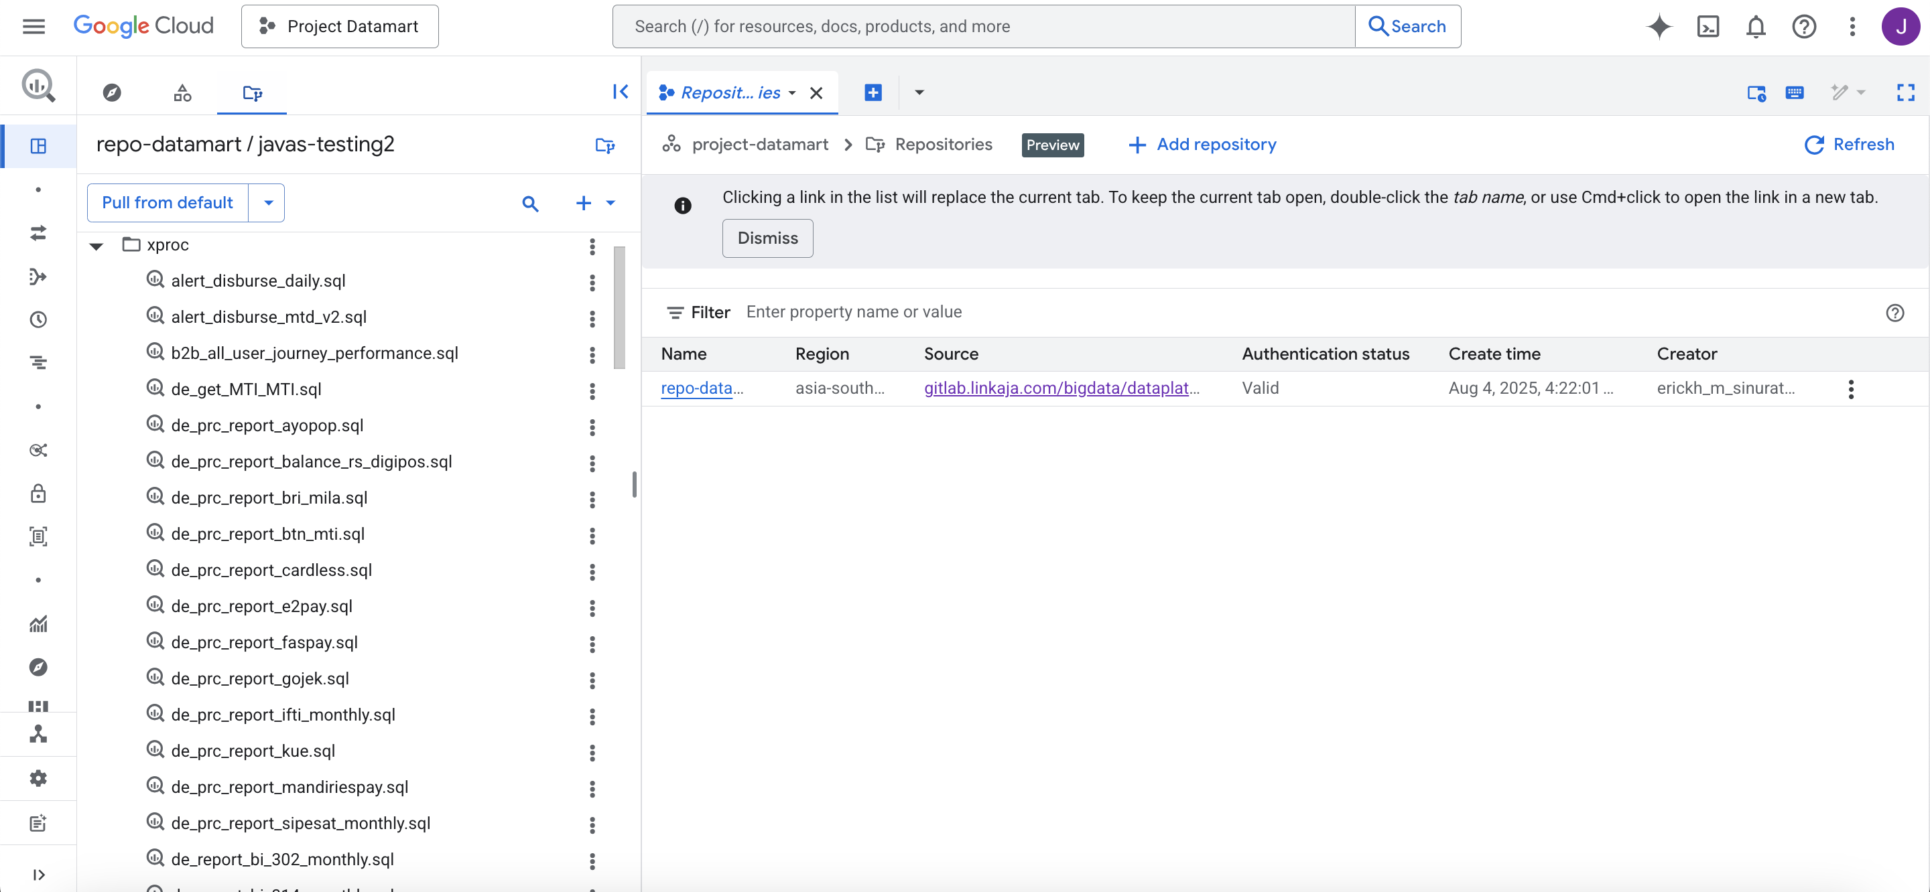1930x892 pixels.
Task: Open Scheduled queries clock icon
Action: click(x=38, y=320)
